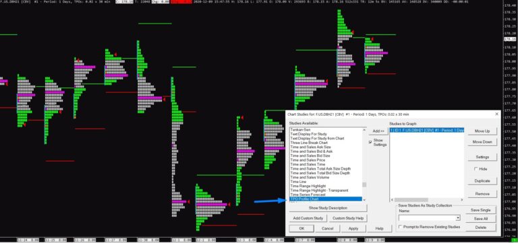Click Studies to Graph horizontal scrollbar thumb

(x=411, y=200)
